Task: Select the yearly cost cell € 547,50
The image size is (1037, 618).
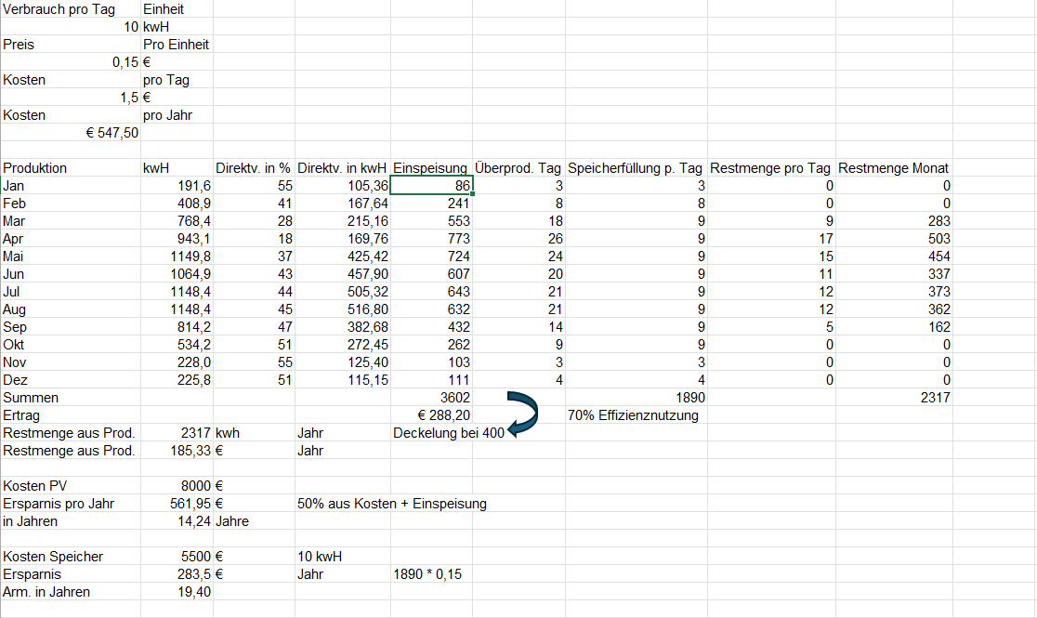Action: click(71, 133)
